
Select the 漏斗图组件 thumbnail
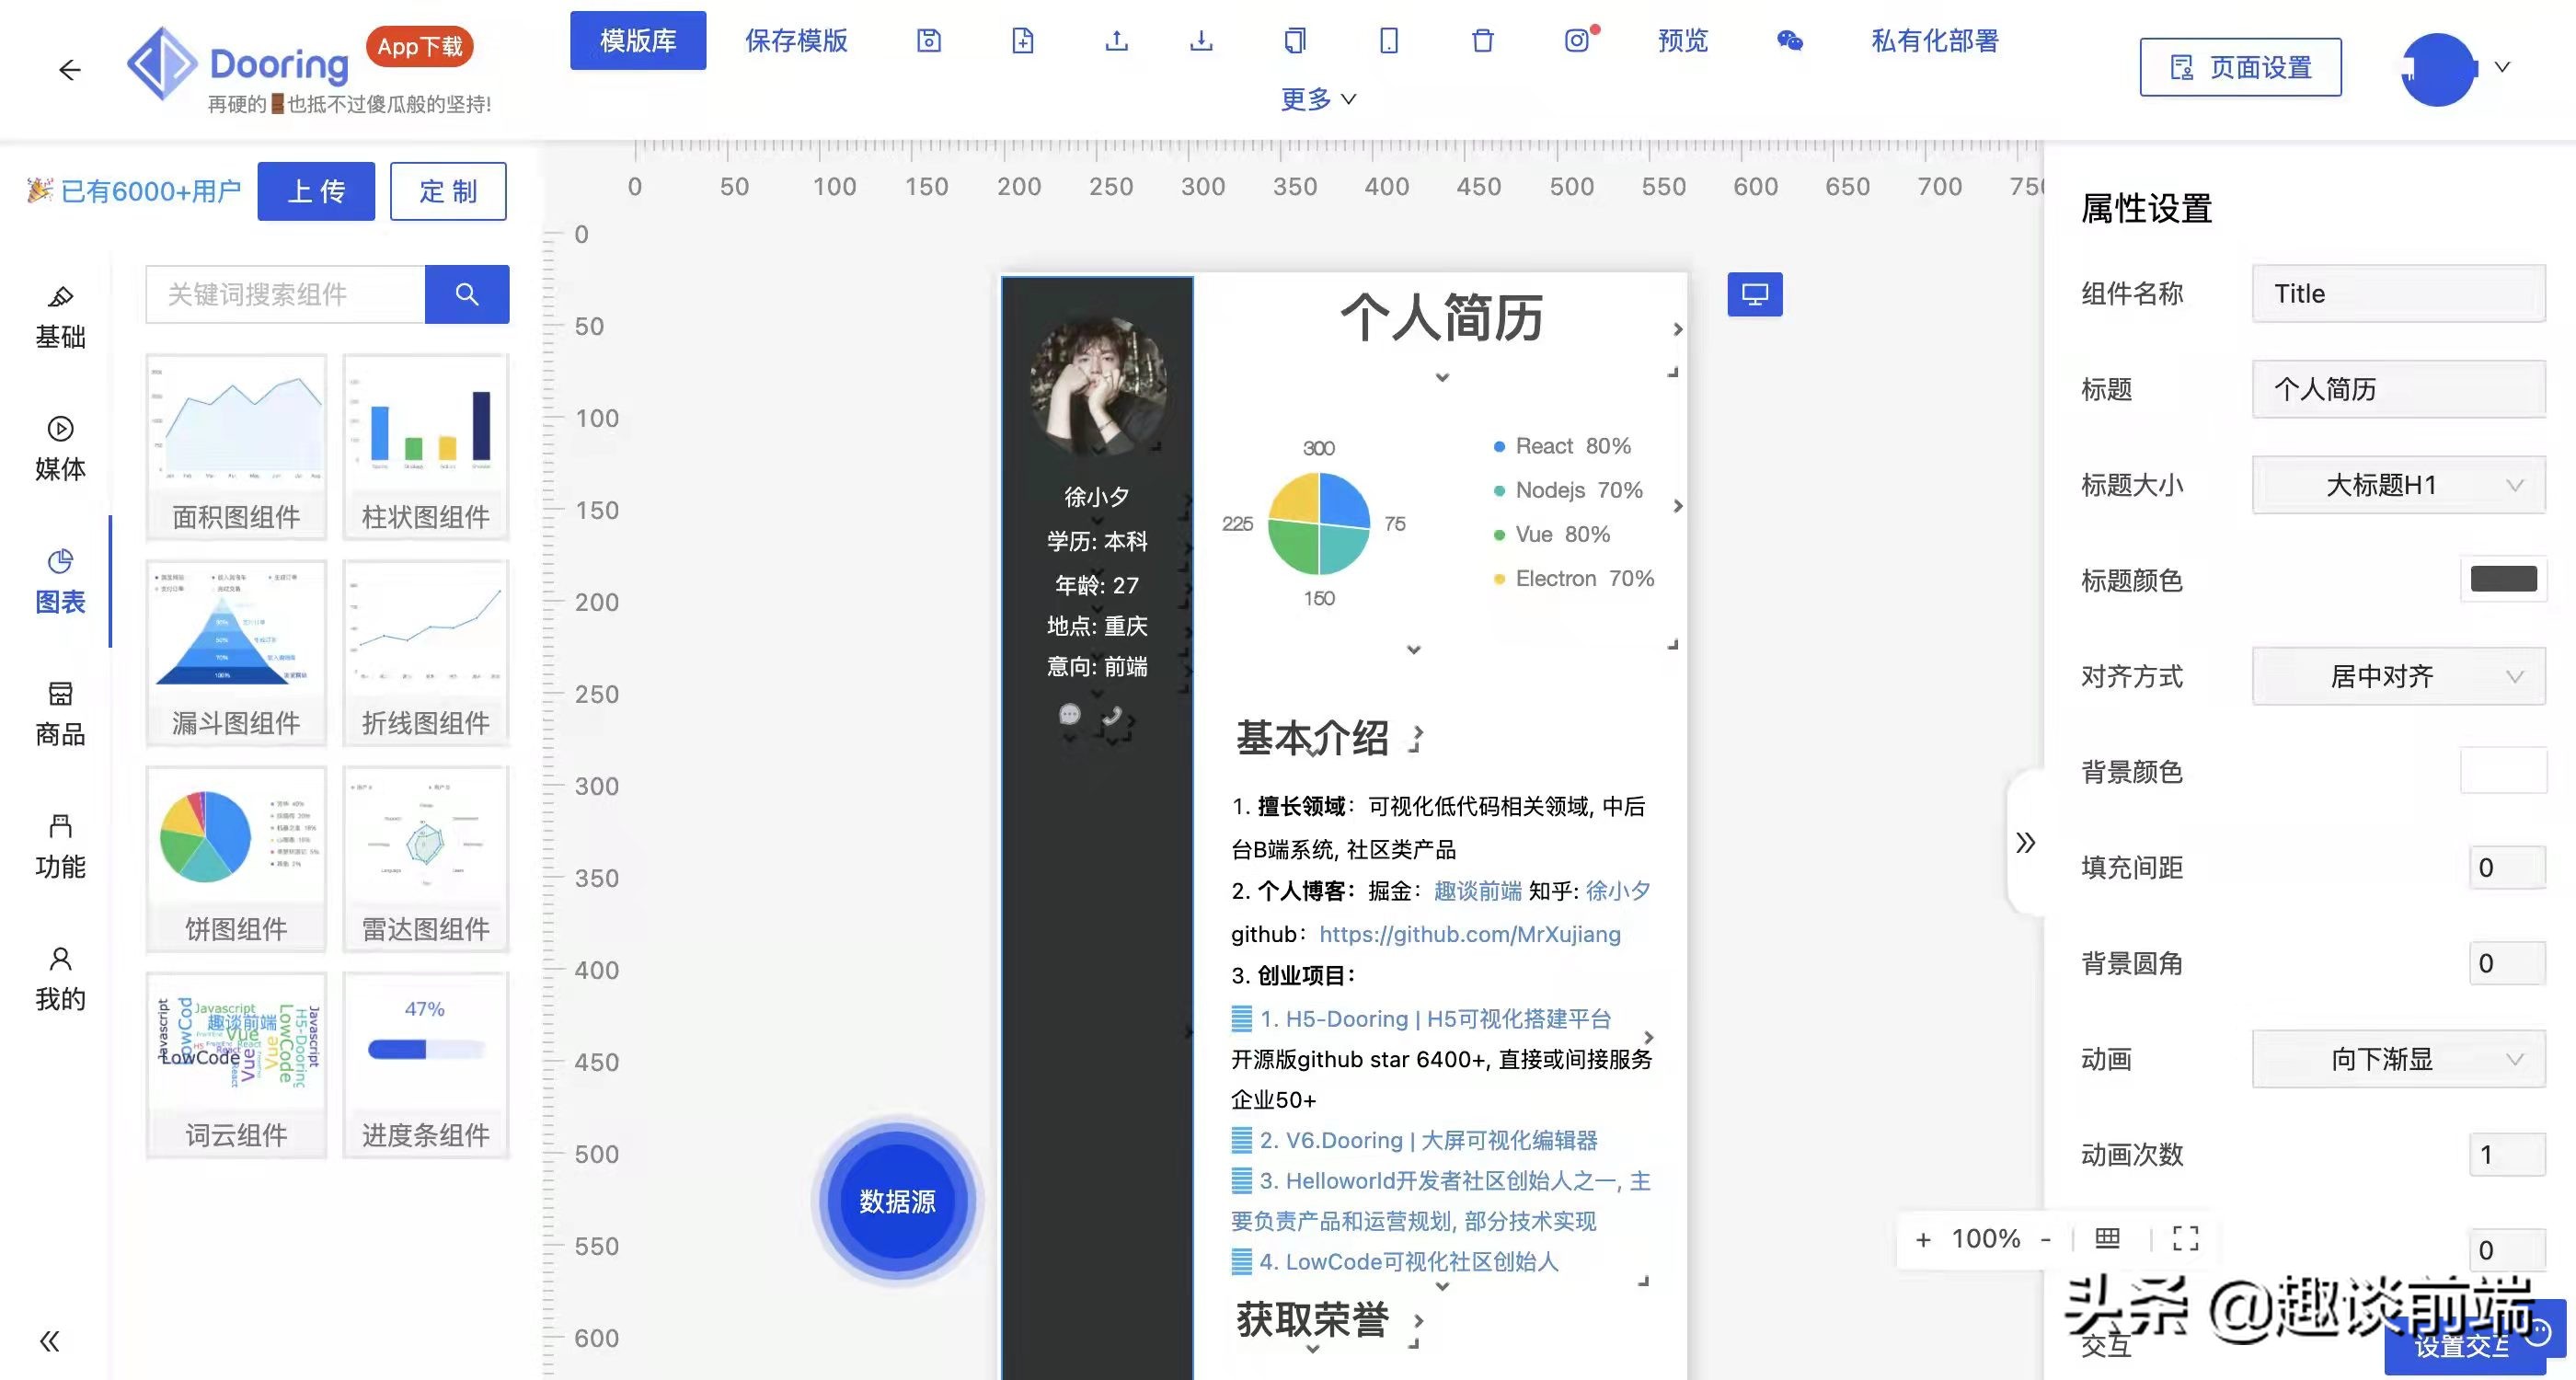pos(236,653)
